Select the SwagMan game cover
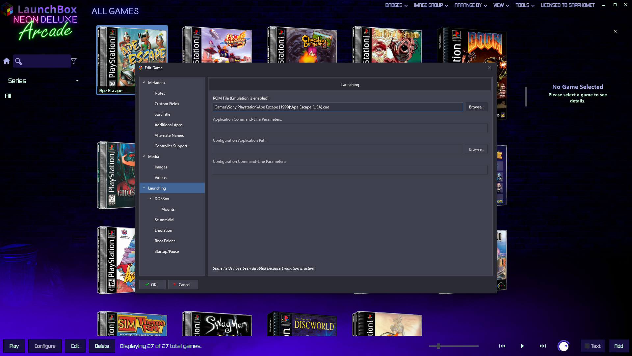The height and width of the screenshot is (356, 632). click(217, 324)
